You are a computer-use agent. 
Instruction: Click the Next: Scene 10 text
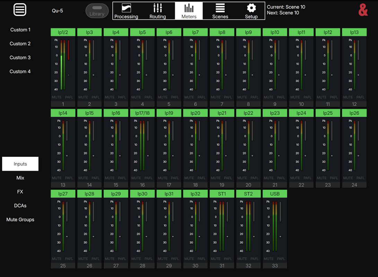coord(283,13)
